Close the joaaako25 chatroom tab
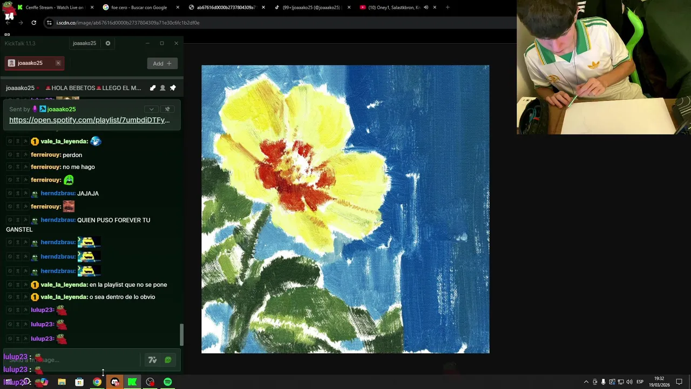The width and height of the screenshot is (691, 389). tap(58, 63)
